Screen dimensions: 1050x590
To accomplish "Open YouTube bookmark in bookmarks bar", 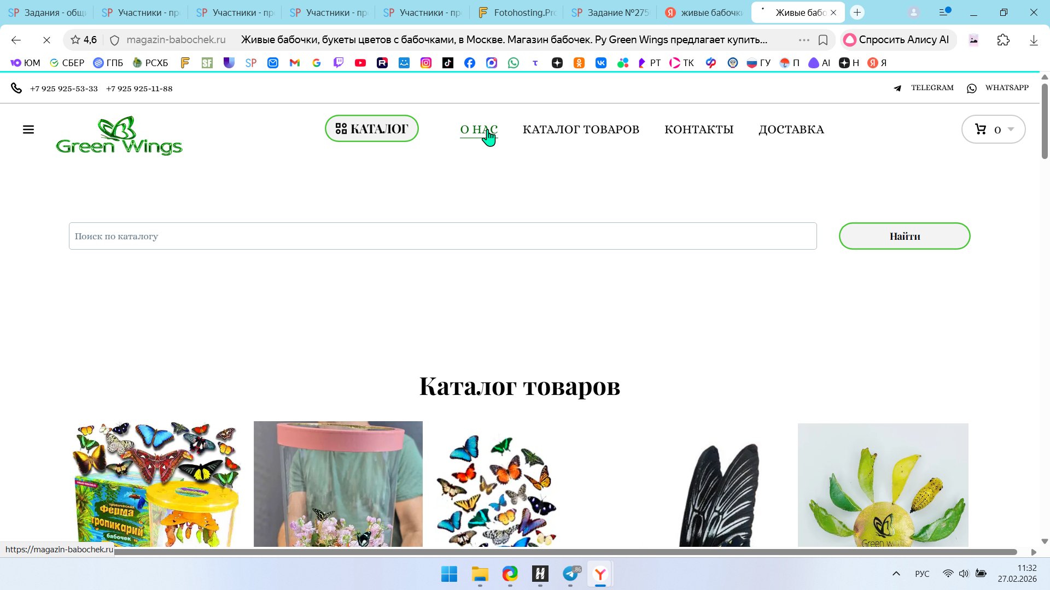I will point(360,63).
